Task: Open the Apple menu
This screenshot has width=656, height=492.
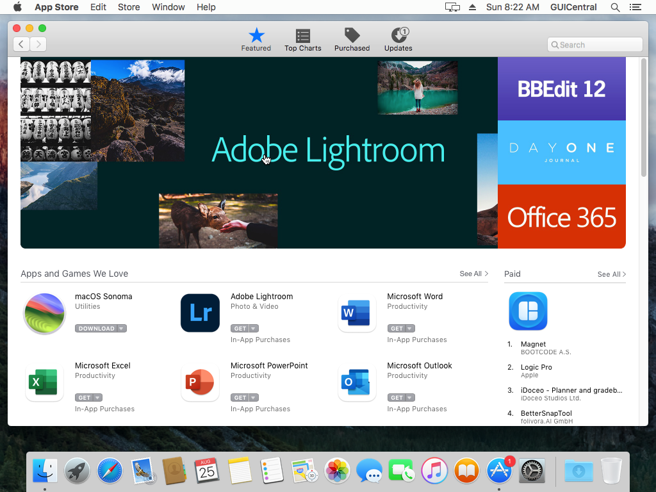Action: click(x=17, y=6)
